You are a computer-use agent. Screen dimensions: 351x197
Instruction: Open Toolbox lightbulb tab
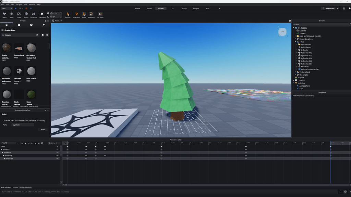coord(44,25)
